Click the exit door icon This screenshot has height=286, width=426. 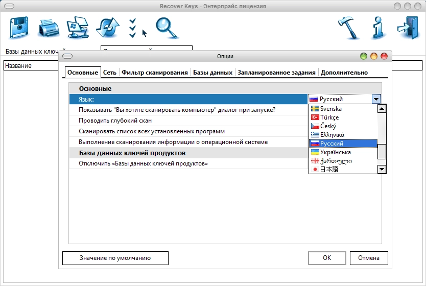pyautogui.click(x=408, y=28)
